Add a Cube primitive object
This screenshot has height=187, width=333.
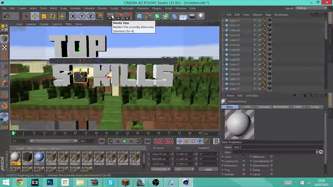(x=139, y=16)
